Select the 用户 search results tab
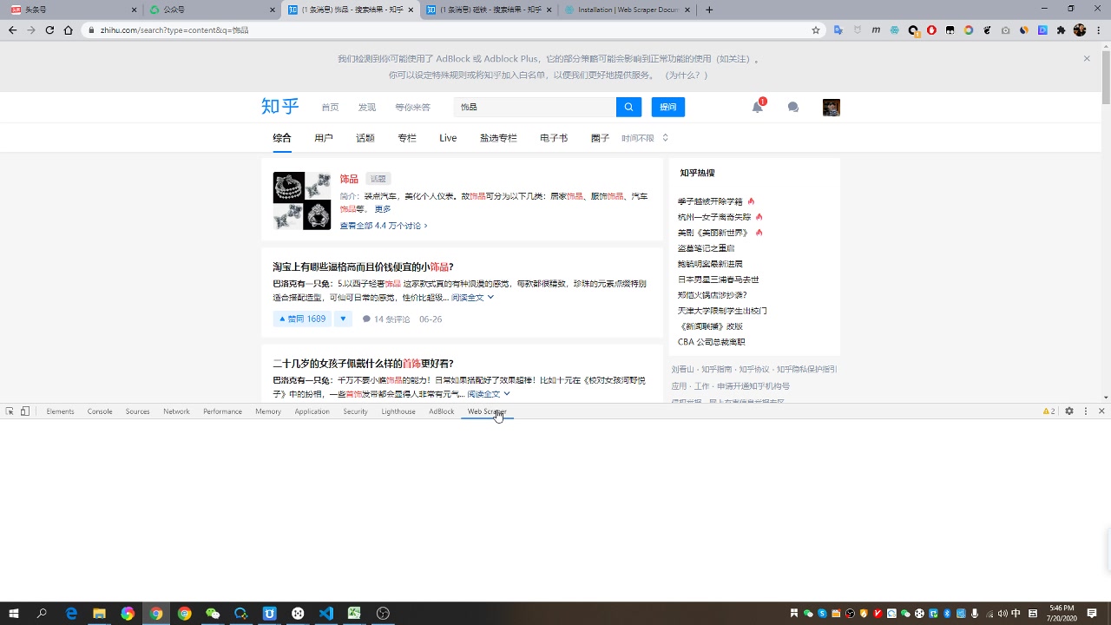1111x625 pixels. (x=324, y=138)
